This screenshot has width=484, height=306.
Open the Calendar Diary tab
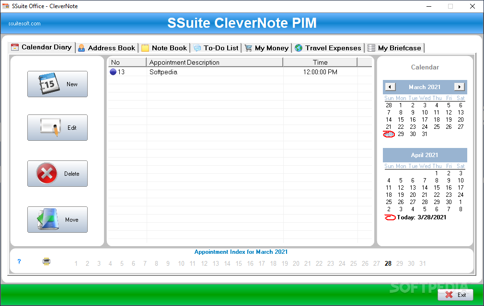[42, 47]
